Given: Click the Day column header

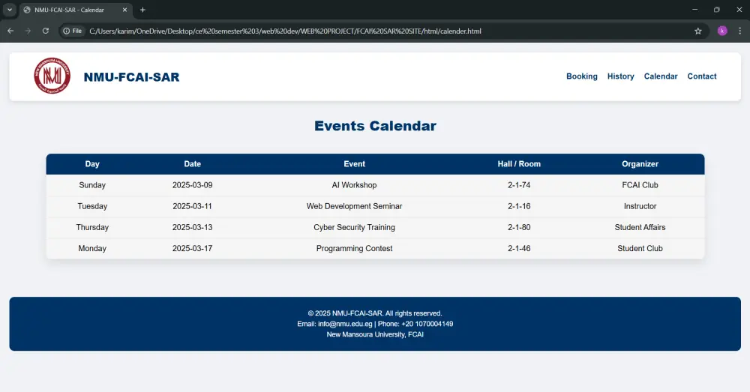Looking at the screenshot, I should [92, 164].
